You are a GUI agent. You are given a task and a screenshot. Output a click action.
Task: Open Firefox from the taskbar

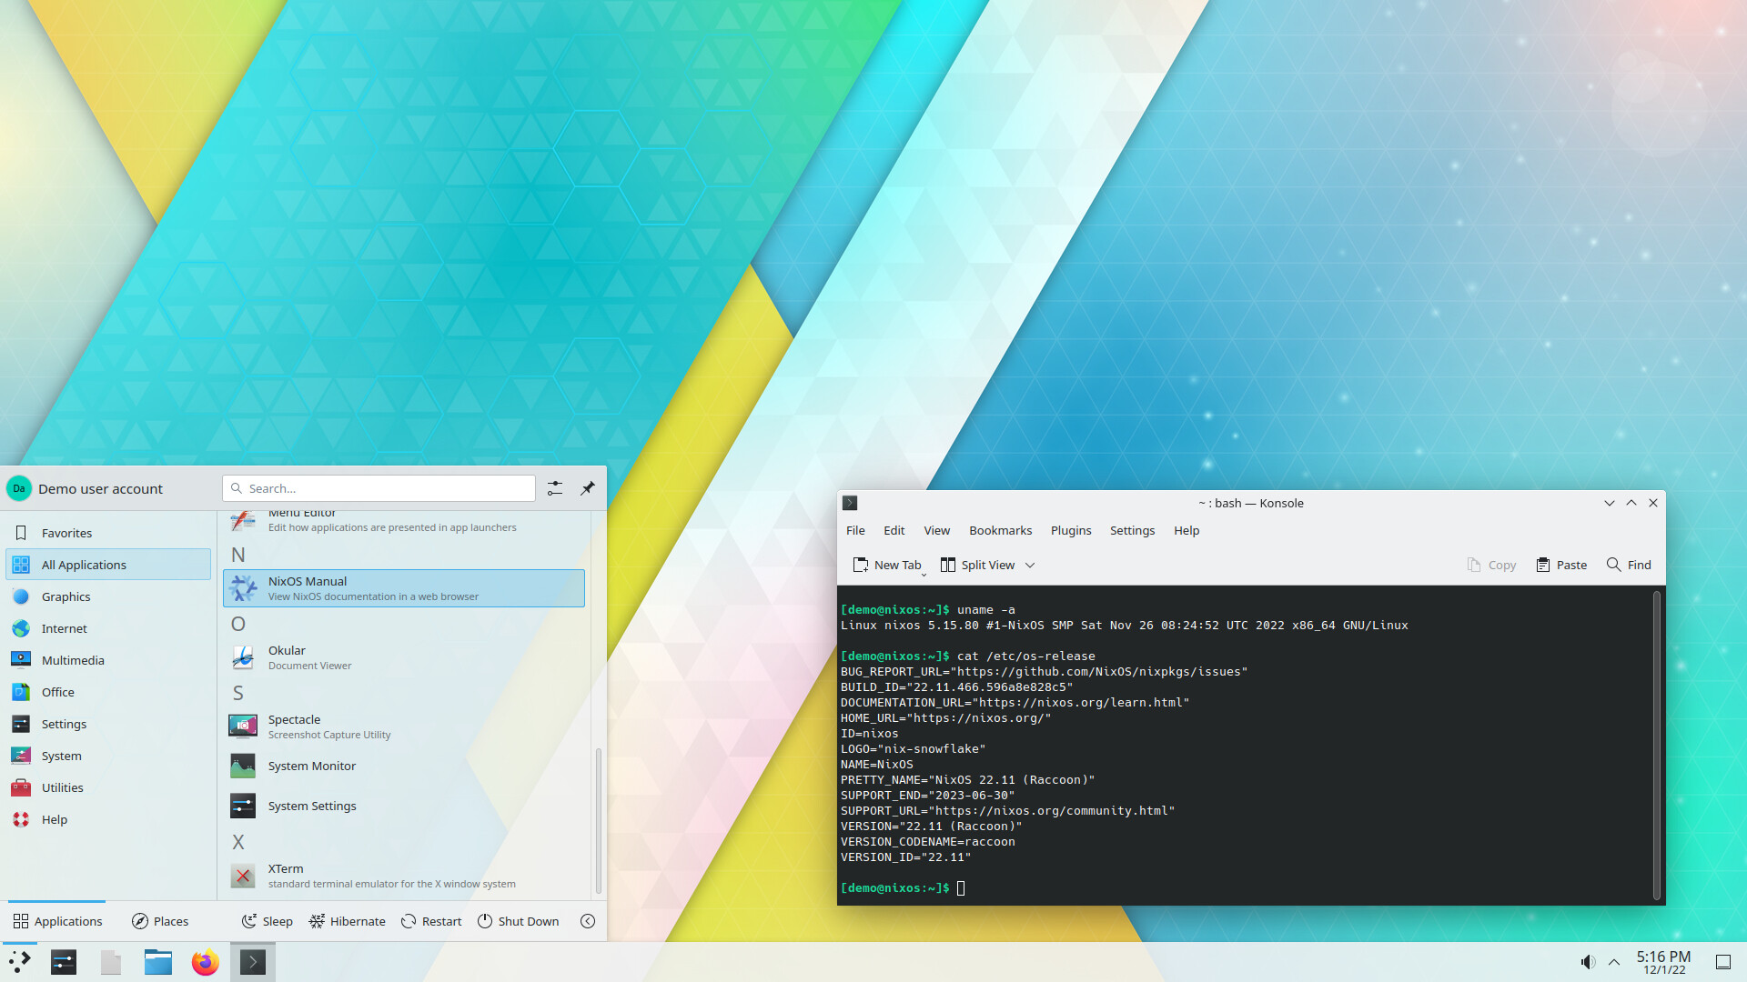pyautogui.click(x=206, y=962)
